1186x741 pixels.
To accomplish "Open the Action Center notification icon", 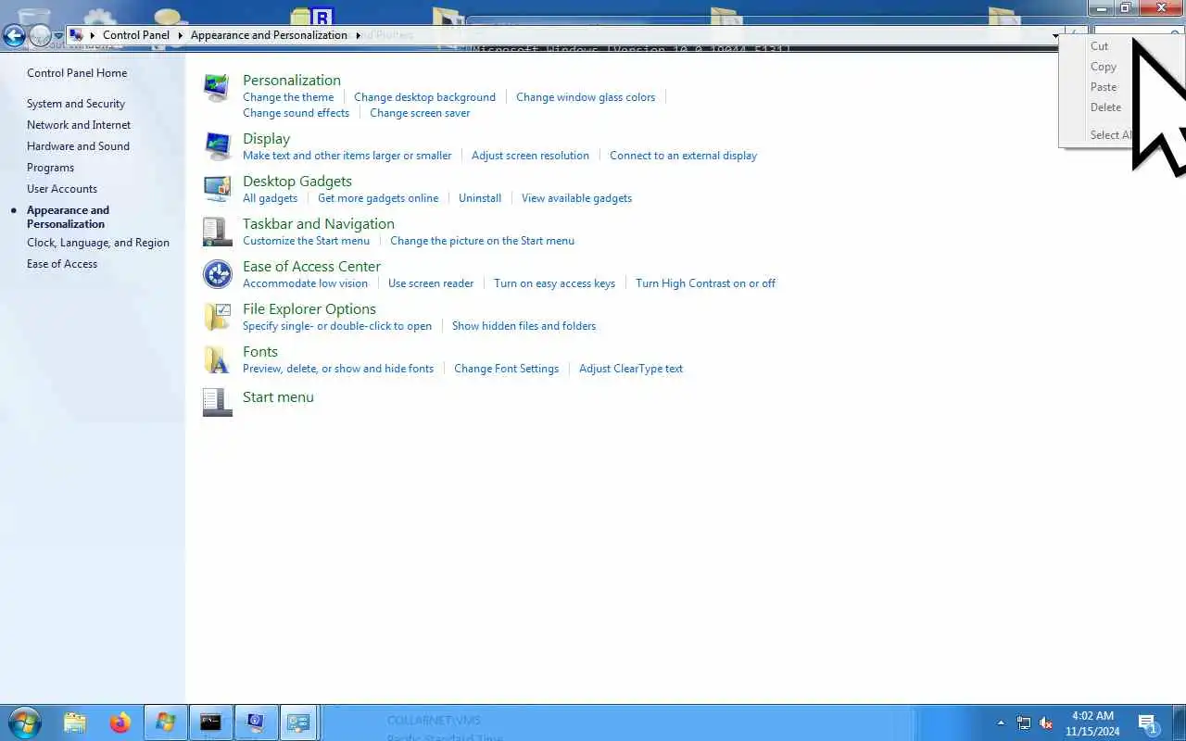I will pyautogui.click(x=1149, y=723).
